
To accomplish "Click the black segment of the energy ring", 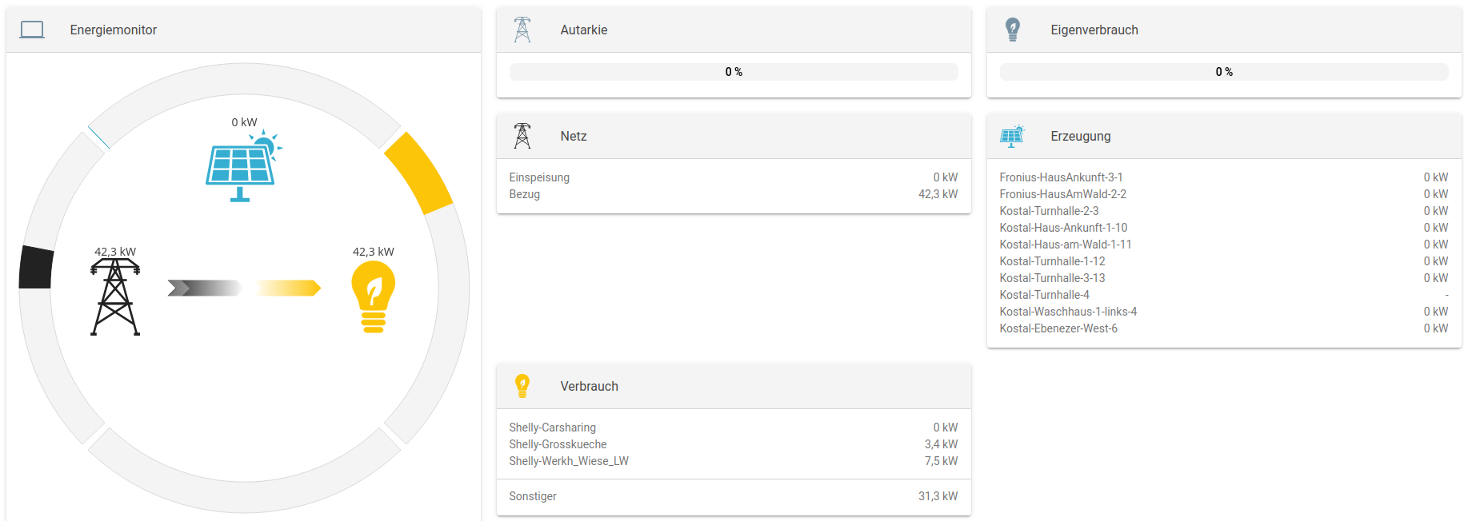I will pyautogui.click(x=36, y=268).
